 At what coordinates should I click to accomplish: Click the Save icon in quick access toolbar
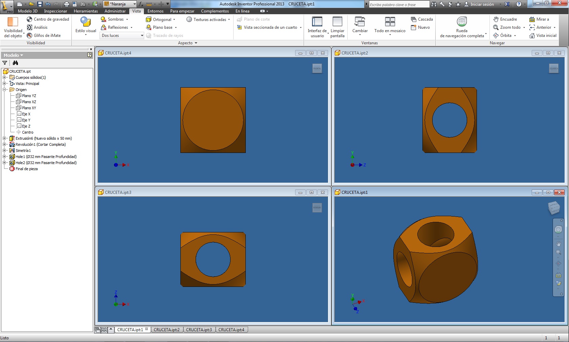pos(40,4)
